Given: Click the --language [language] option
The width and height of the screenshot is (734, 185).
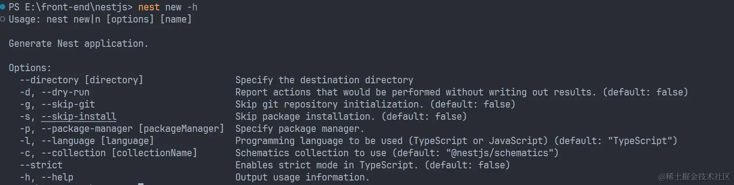Looking at the screenshot, I should pyautogui.click(x=98, y=141).
